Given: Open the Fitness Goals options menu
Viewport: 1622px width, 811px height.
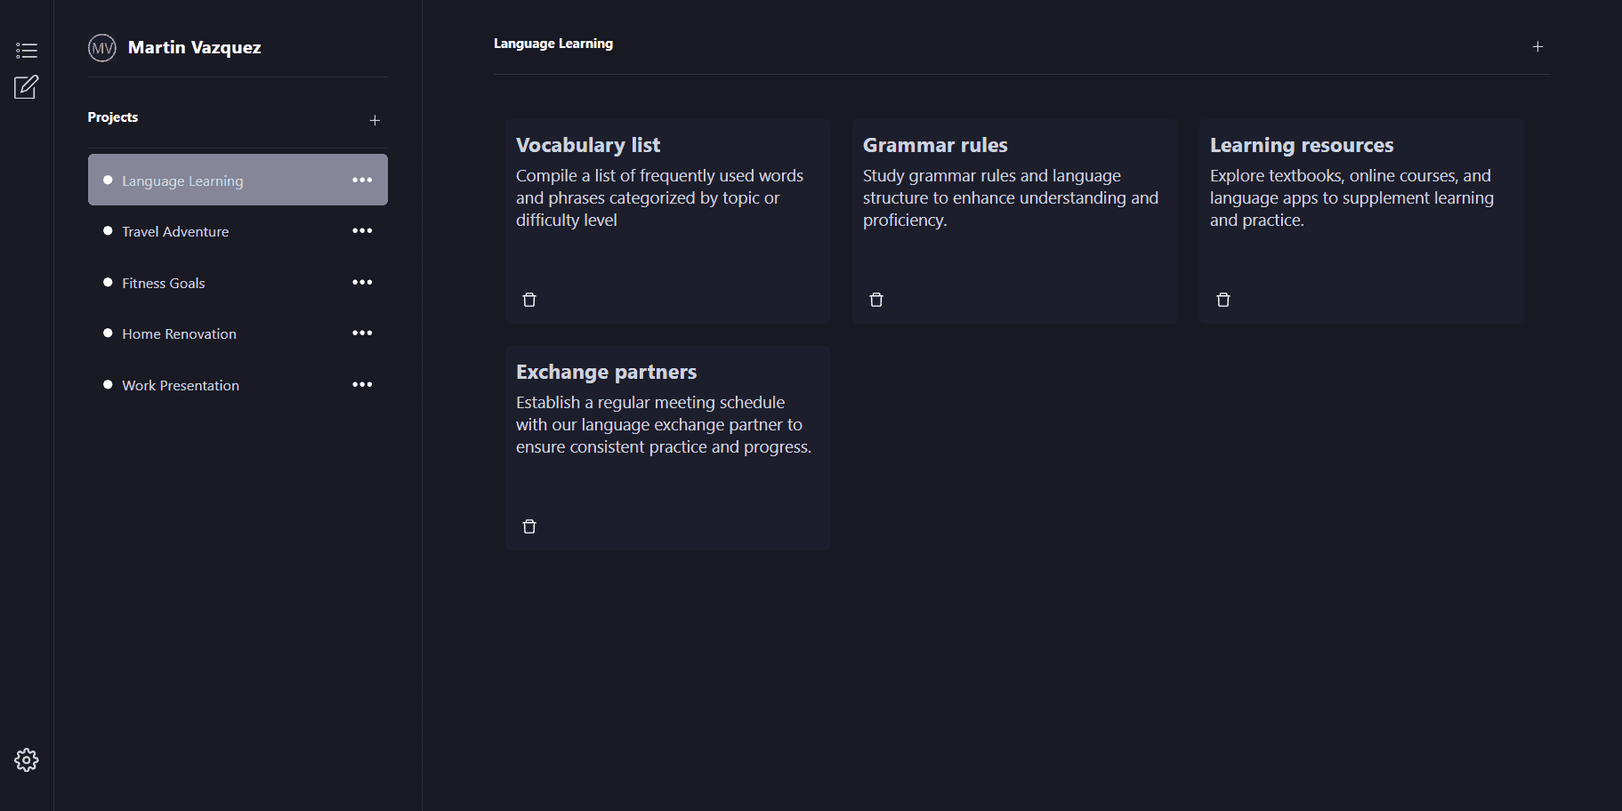Looking at the screenshot, I should [x=362, y=282].
